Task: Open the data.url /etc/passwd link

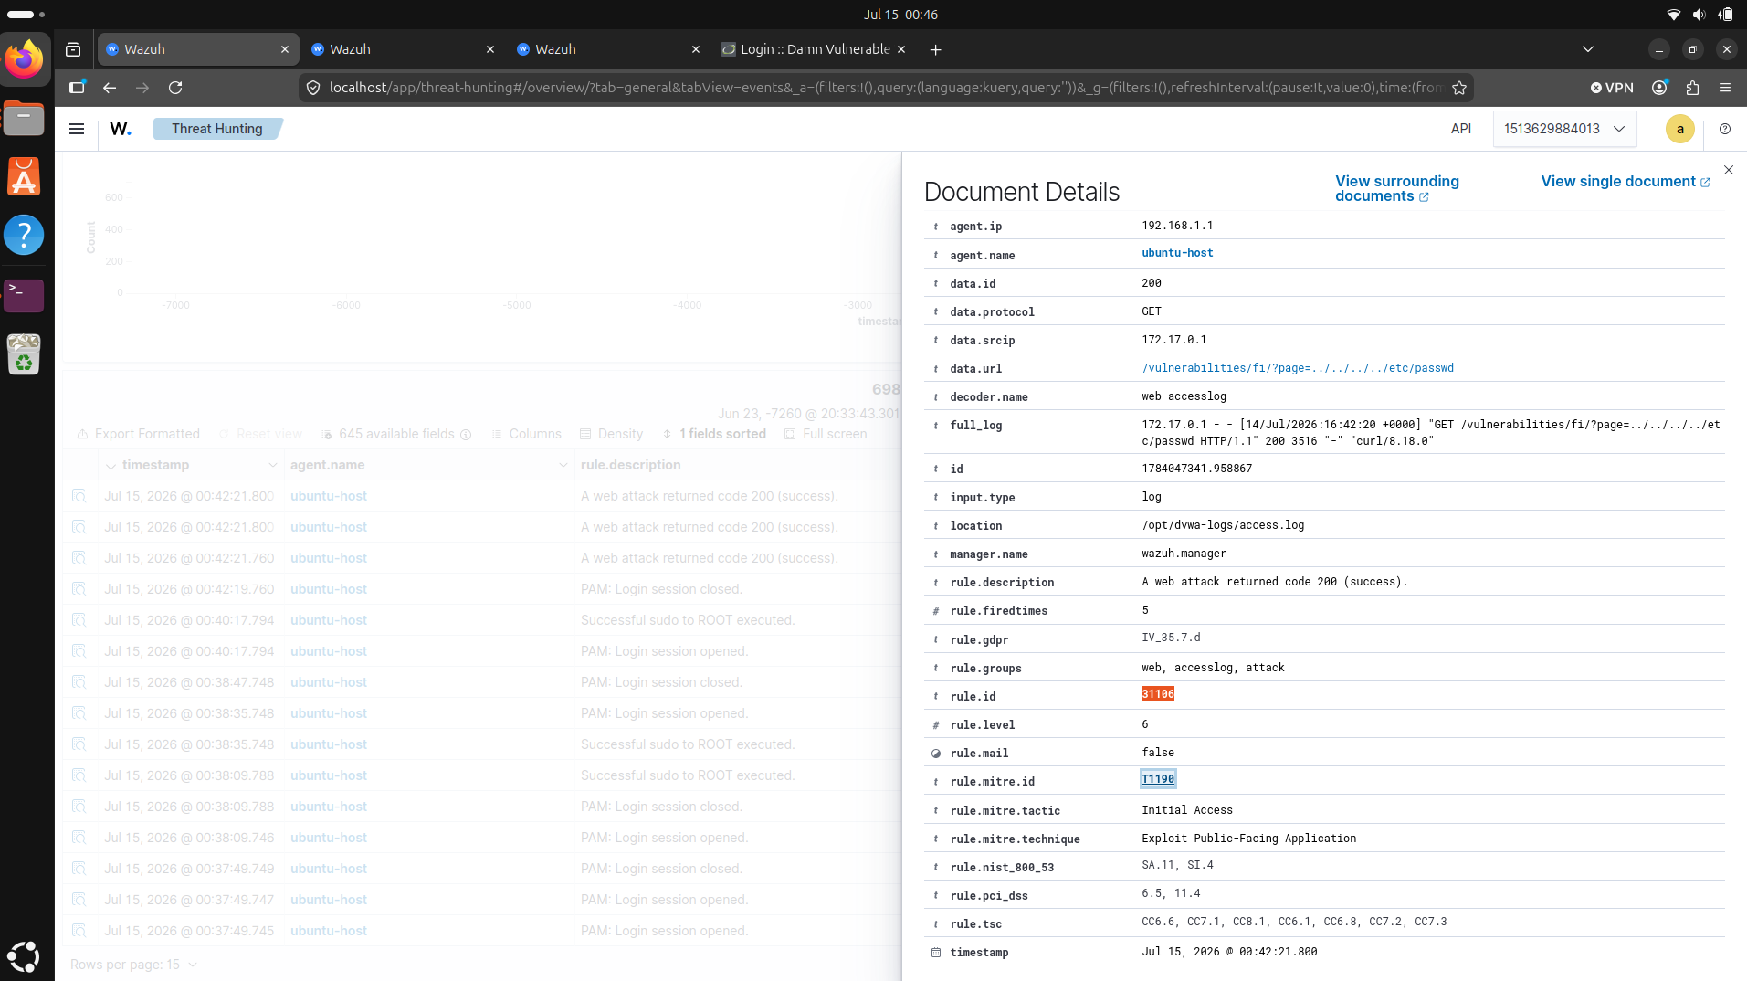Action: tap(1297, 368)
